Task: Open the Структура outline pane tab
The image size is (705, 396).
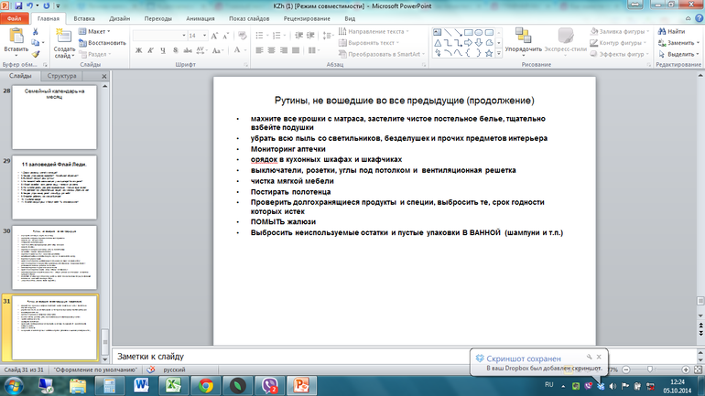Action: coord(62,76)
